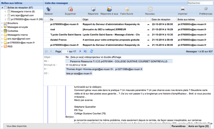Image resolution: width=214 pixels, height=129 pixels.
Task: Click the Rechercher search field
Action: (200, 3)
